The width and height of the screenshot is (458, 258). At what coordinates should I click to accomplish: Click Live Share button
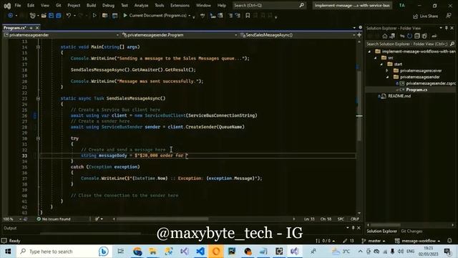(x=425, y=16)
